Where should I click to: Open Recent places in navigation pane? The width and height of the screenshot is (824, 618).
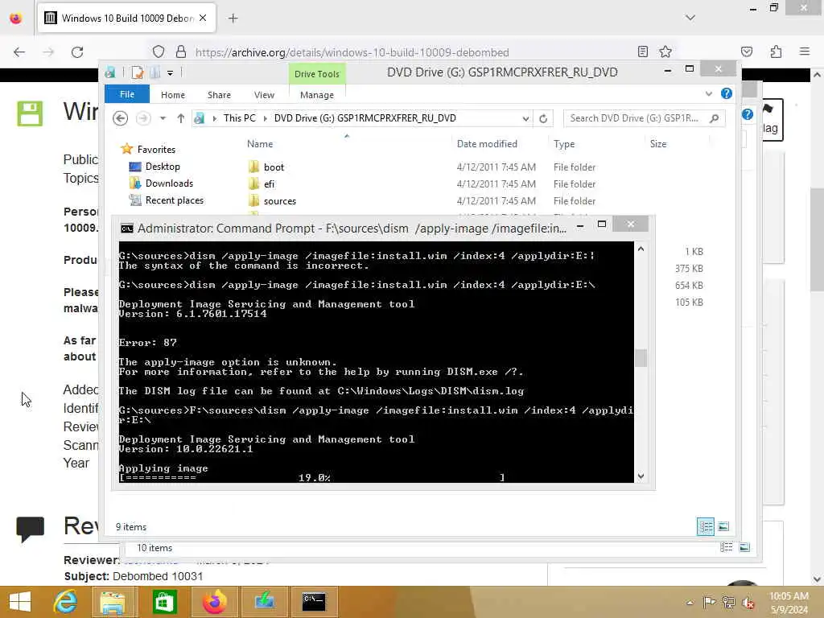pyautogui.click(x=174, y=200)
